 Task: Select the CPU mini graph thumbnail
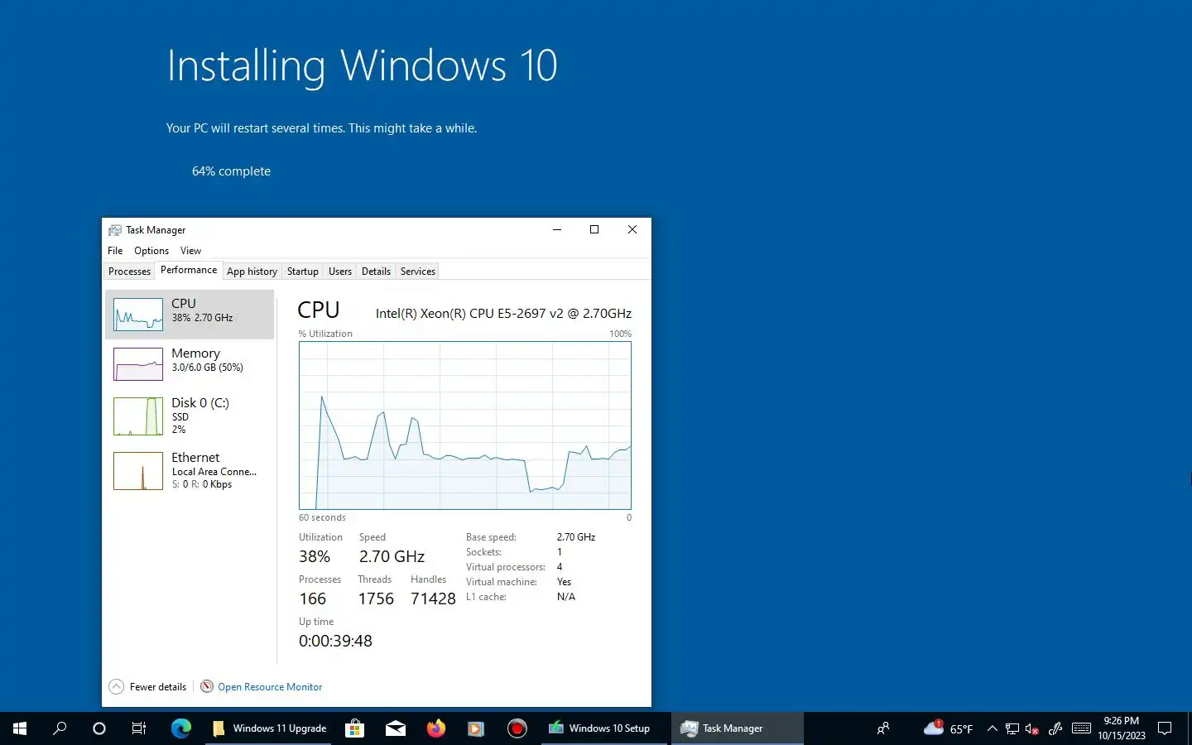tap(138, 315)
